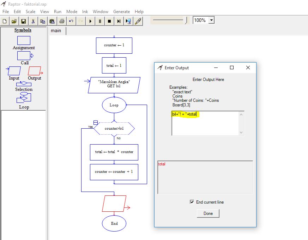
Task: Stop flowchart execution
Action: coord(110,21)
